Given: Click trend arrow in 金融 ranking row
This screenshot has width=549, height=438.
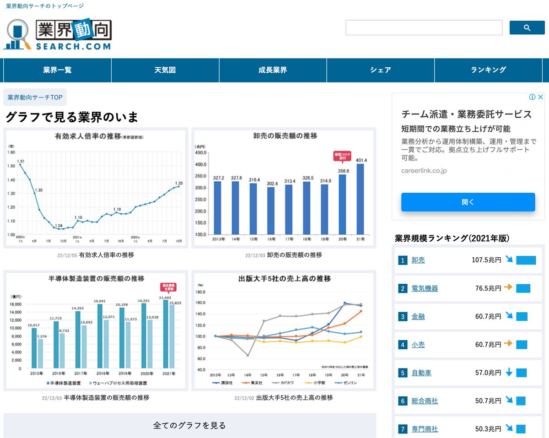Looking at the screenshot, I should (x=509, y=316).
